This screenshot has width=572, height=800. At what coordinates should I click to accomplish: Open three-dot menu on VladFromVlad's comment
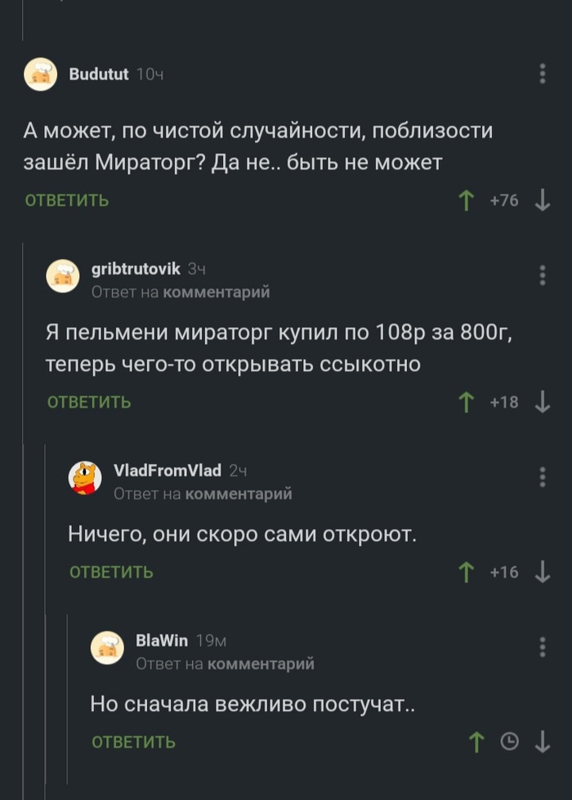(543, 477)
